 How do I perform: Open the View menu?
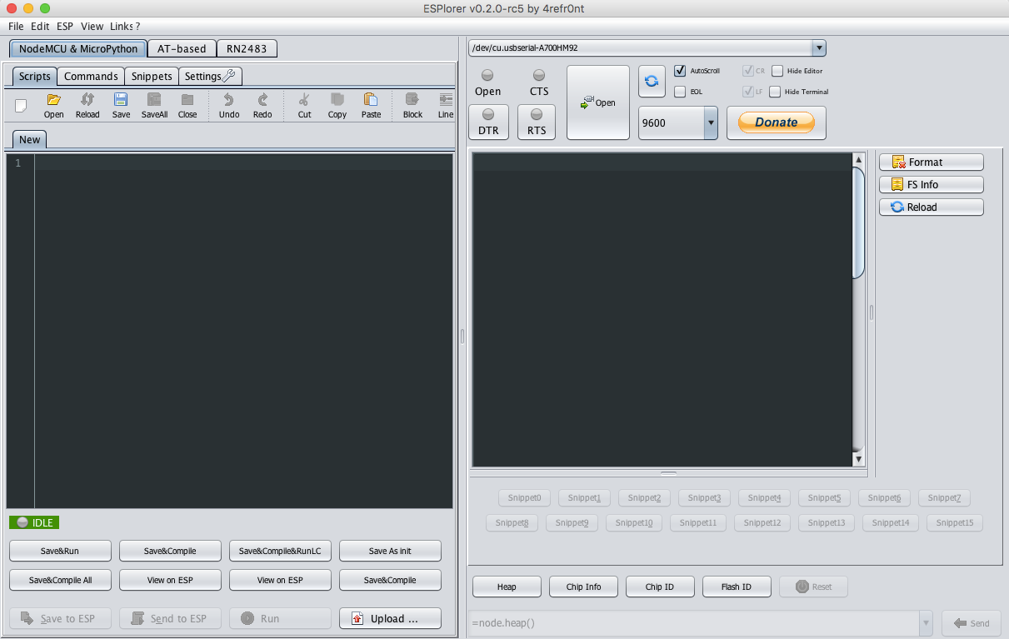pyautogui.click(x=92, y=26)
